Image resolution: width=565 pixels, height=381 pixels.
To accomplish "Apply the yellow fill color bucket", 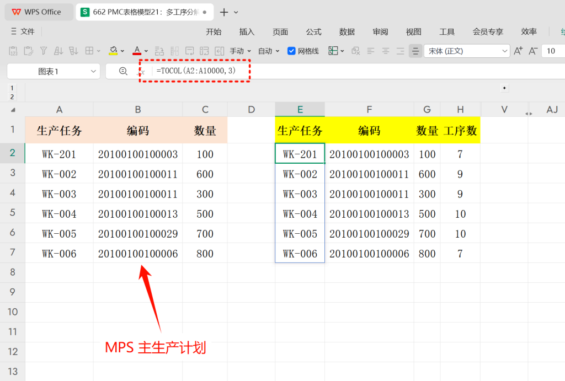I will pyautogui.click(x=113, y=51).
